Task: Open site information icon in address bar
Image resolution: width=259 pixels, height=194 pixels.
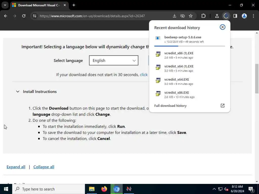Action: (x=35, y=16)
